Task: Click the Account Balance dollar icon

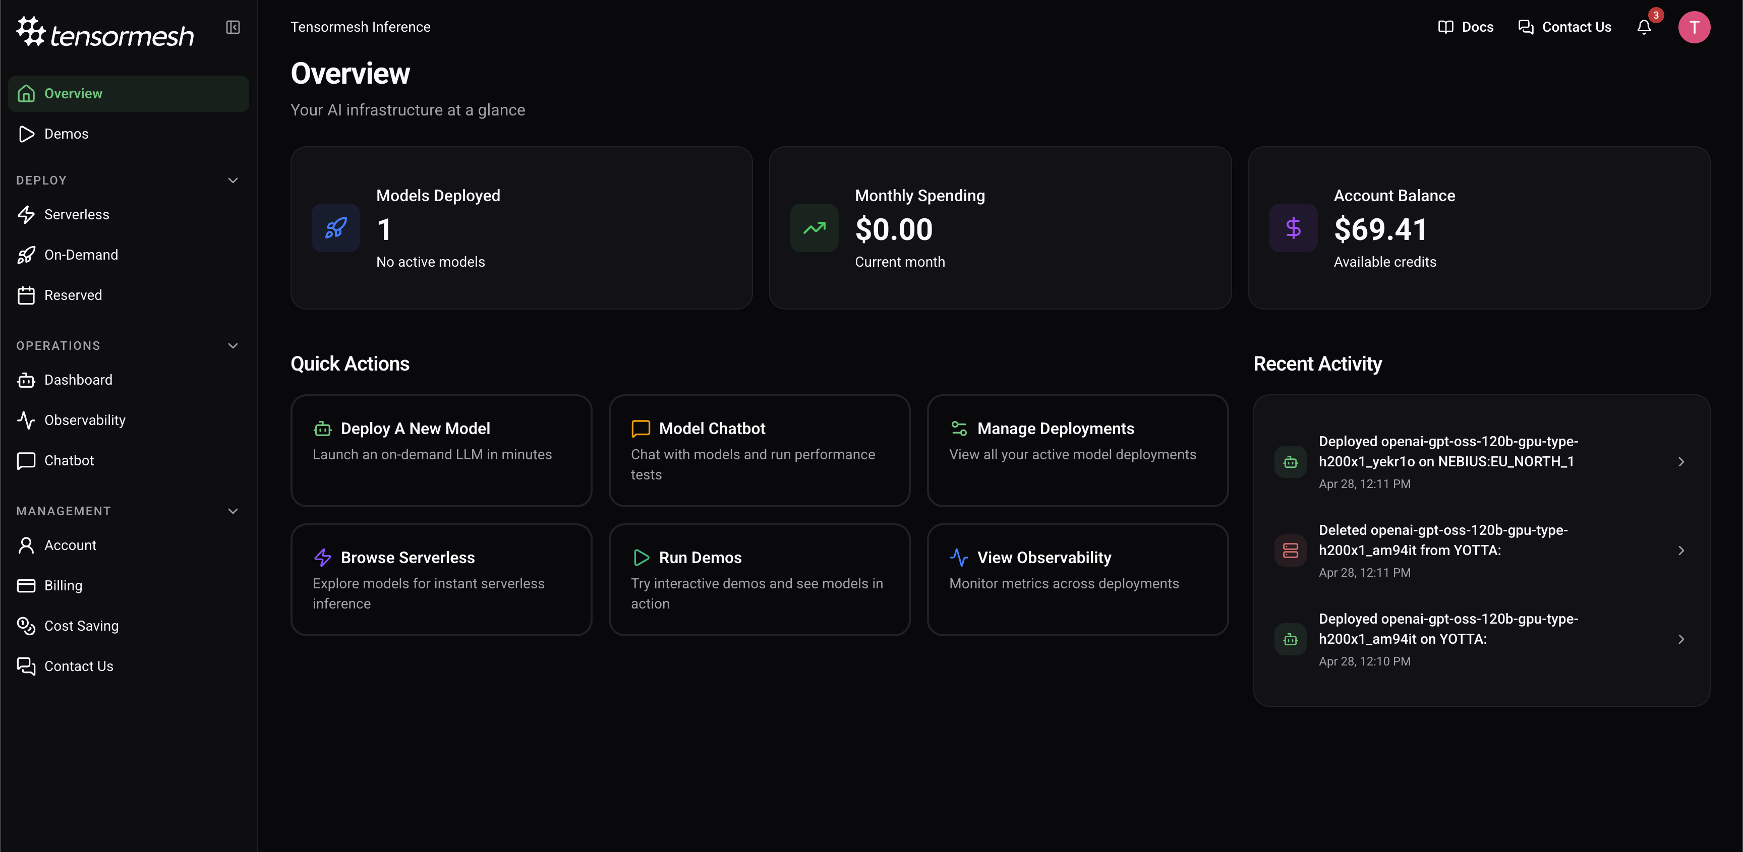Action: (x=1293, y=228)
